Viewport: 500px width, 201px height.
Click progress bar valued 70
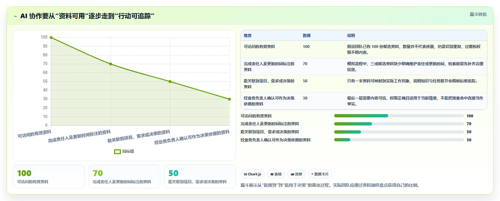(399, 124)
